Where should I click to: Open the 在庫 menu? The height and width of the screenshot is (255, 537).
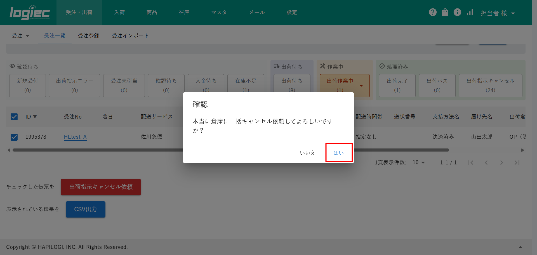click(x=184, y=12)
